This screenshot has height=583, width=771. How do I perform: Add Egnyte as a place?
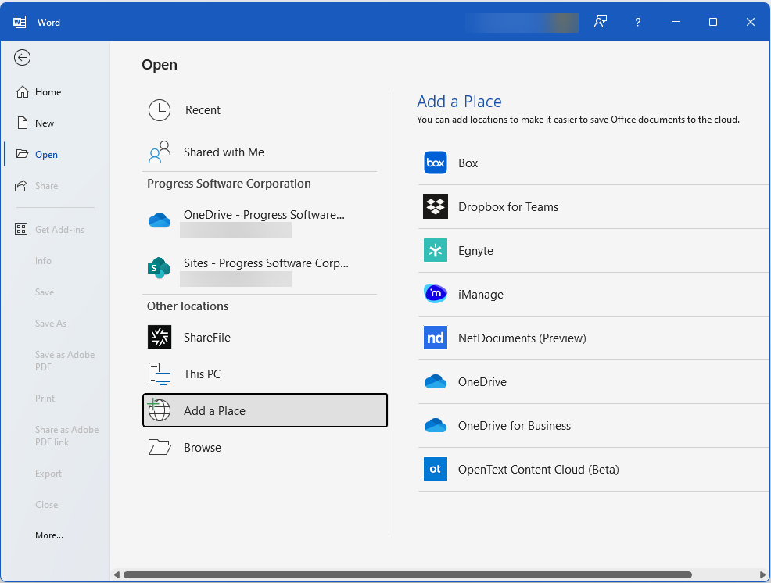(593, 250)
